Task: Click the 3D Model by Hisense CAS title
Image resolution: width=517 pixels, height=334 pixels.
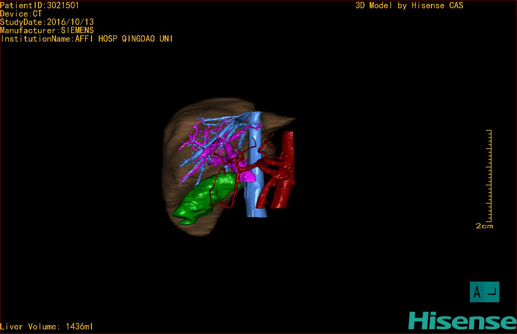Action: click(409, 5)
